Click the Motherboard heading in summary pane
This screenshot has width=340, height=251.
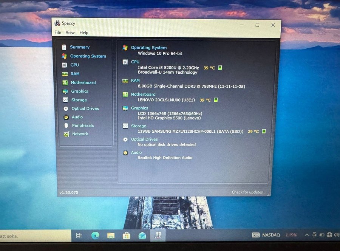click(143, 95)
